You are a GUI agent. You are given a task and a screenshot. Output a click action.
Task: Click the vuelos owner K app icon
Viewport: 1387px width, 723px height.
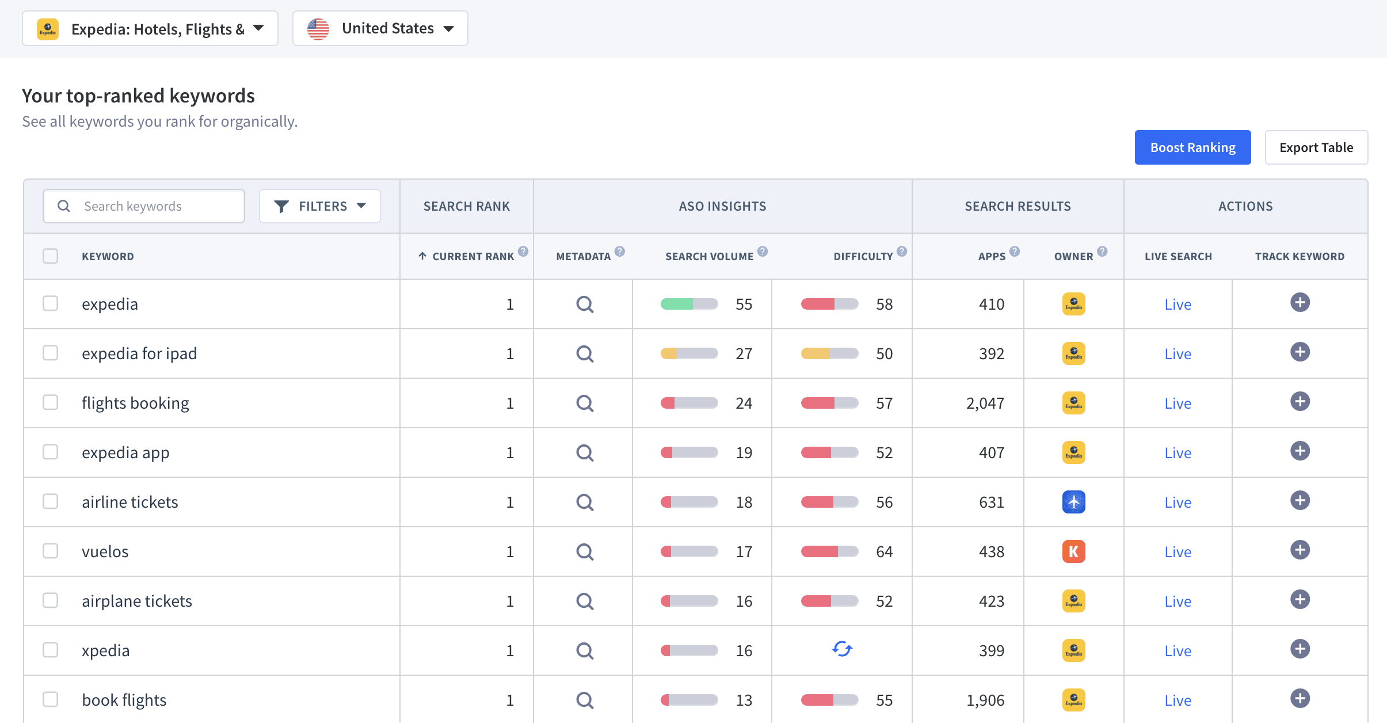(1074, 551)
